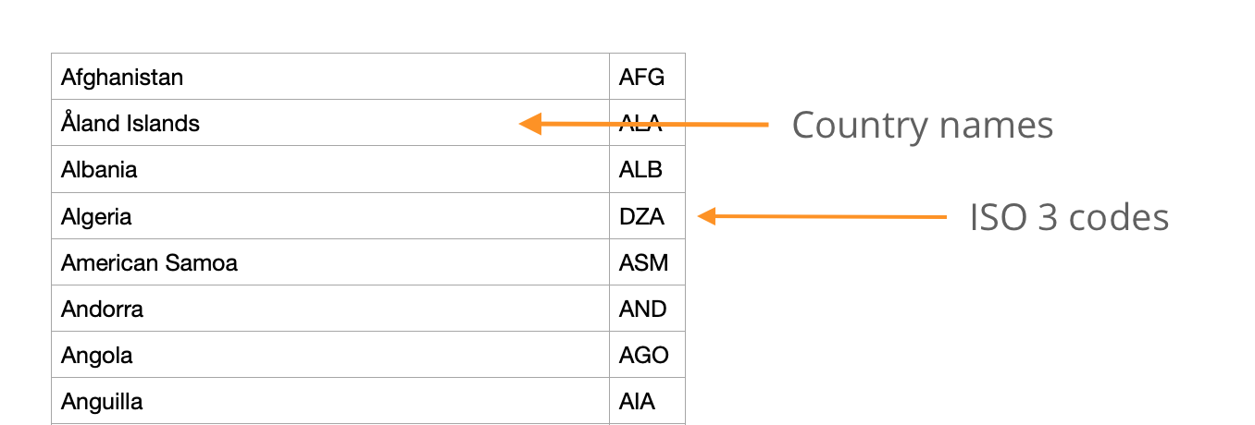1255x425 pixels.
Task: Select the AND code cell
Action: tap(643, 310)
